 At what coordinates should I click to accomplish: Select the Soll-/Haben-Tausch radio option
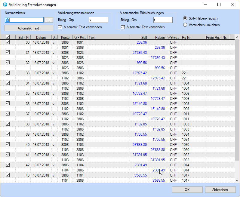pyautogui.click(x=185, y=18)
